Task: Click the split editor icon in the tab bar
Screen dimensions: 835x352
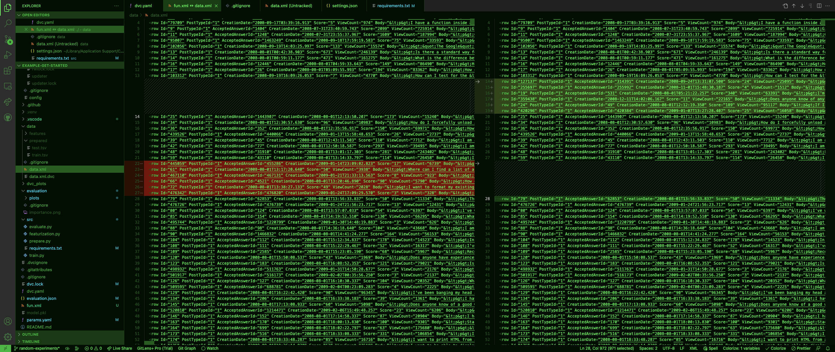Action: (819, 6)
